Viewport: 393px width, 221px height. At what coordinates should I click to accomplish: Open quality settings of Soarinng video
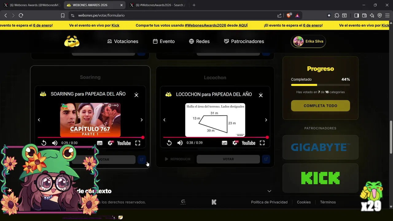pyautogui.click(x=110, y=143)
